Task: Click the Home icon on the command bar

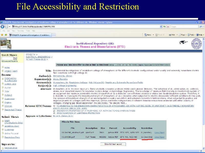Action: coord(146,34)
